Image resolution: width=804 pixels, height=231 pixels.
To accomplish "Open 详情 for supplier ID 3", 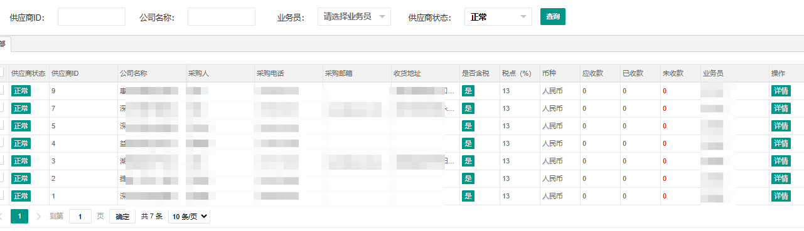I will [x=781, y=161].
